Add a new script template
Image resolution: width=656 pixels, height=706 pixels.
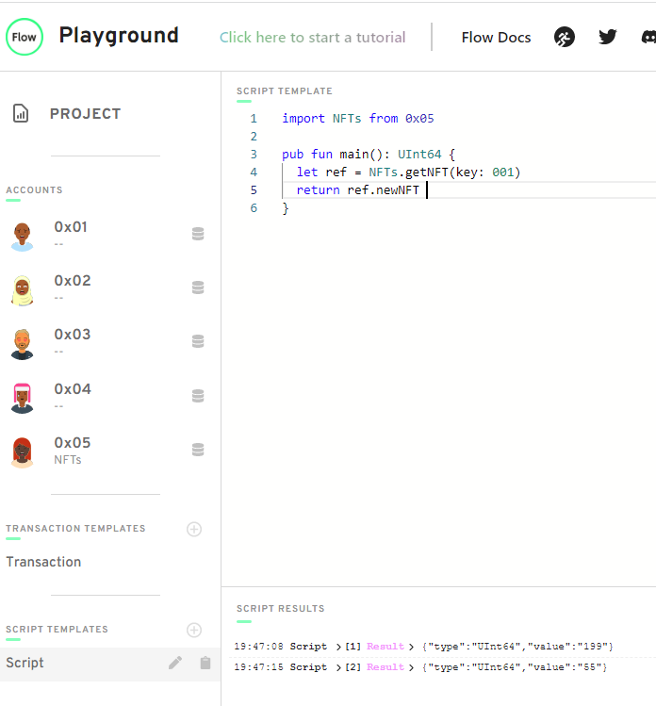pos(194,630)
